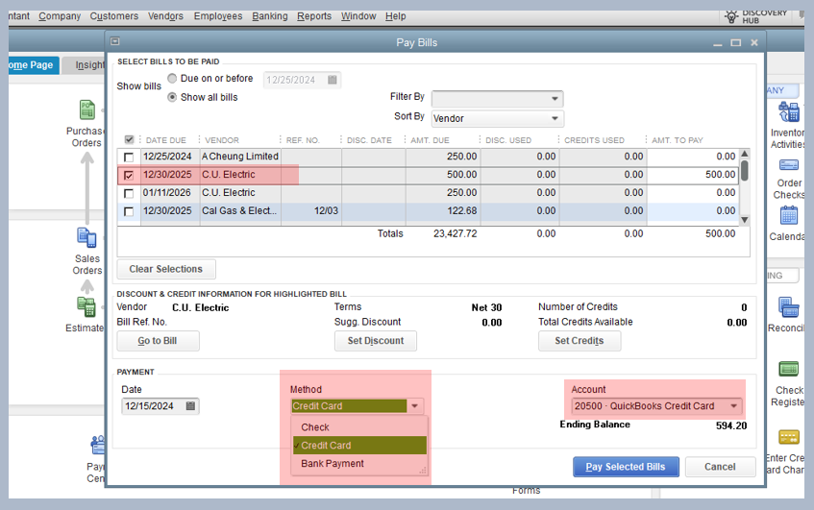The width and height of the screenshot is (814, 510).
Task: Open the Banking menu
Action: [x=270, y=16]
